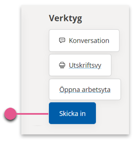Viewport: 134px width, 141px height.
Task: Click the pink circular callout marker
Action: 11,114
